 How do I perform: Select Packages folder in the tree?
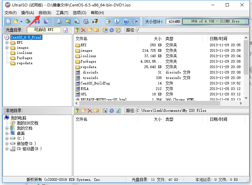click(x=25, y=58)
